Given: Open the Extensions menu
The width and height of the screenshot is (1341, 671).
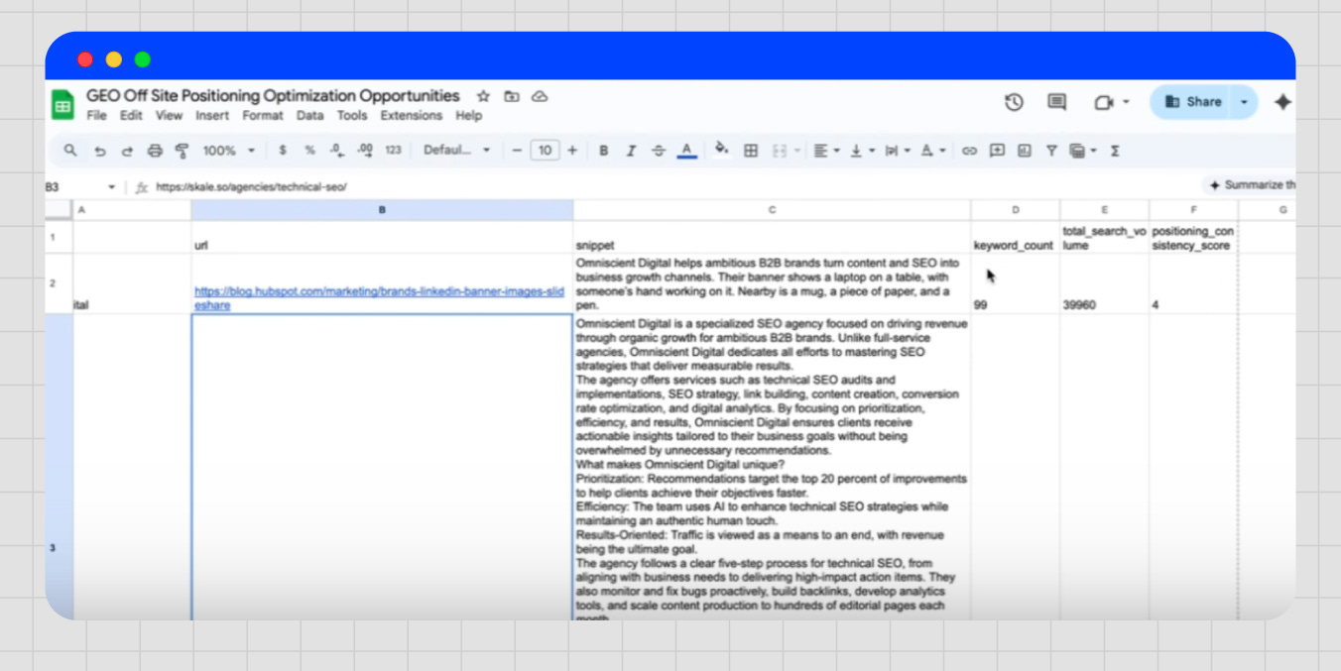Looking at the screenshot, I should click(x=411, y=116).
